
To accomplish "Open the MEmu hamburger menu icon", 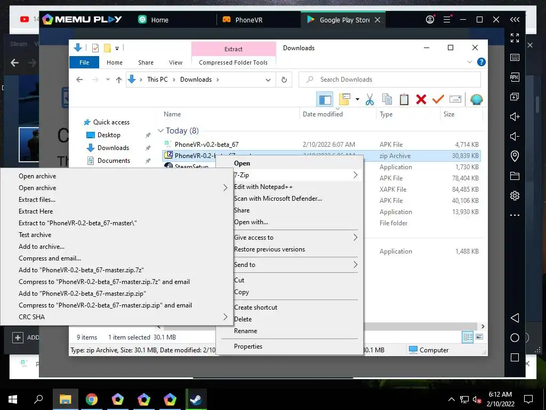I will click(x=447, y=20).
